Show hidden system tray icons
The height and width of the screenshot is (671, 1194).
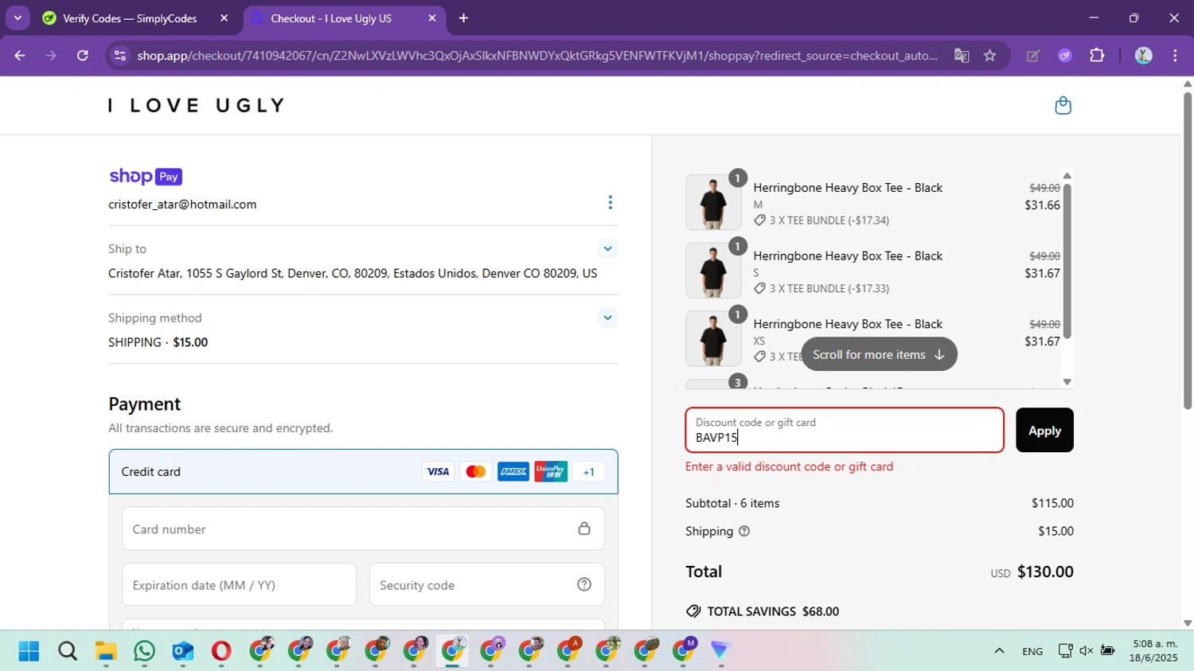[x=999, y=651]
